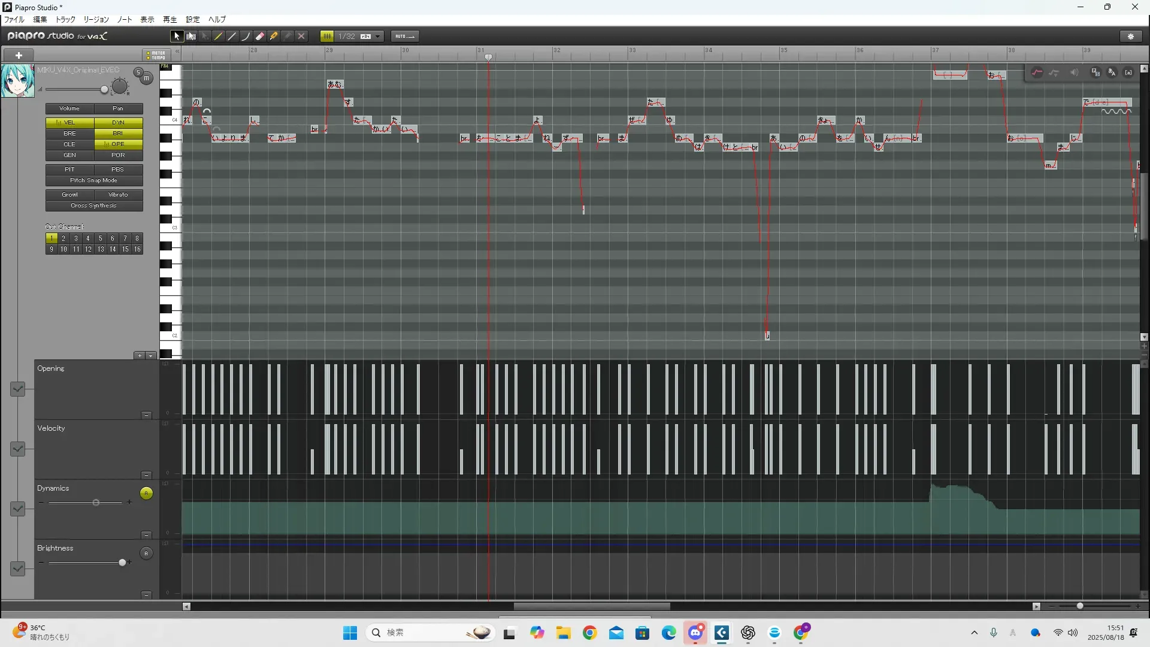Open the Dynamics parameter selector chevron
This screenshot has width=1150, height=647.
click(17, 509)
